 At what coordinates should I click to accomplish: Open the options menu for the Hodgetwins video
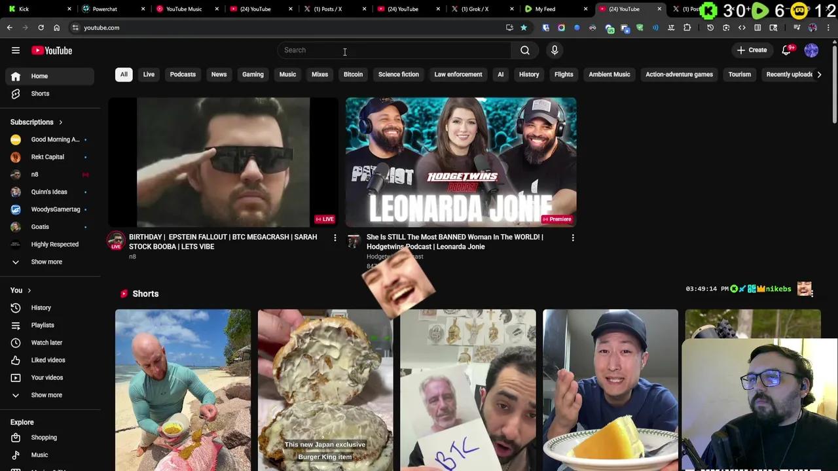coord(573,238)
